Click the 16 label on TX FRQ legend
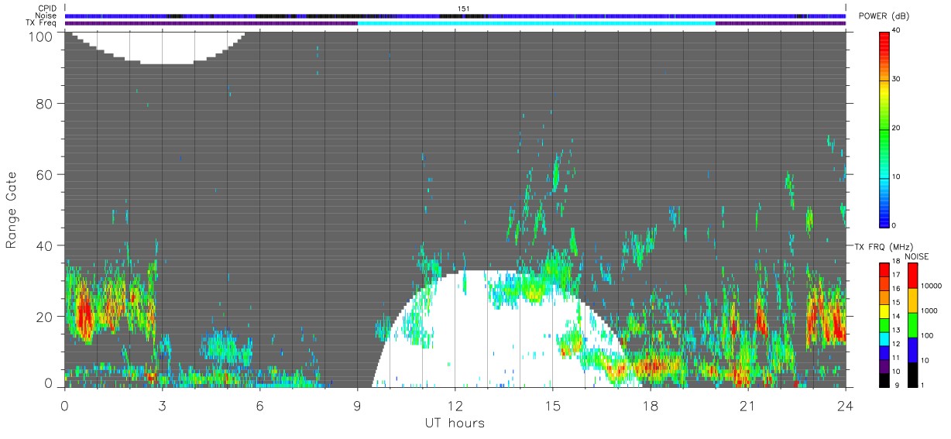Viewport: 951px width, 439px height. point(896,289)
